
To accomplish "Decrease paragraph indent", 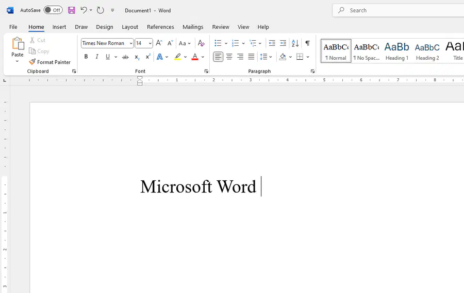I will tap(272, 43).
